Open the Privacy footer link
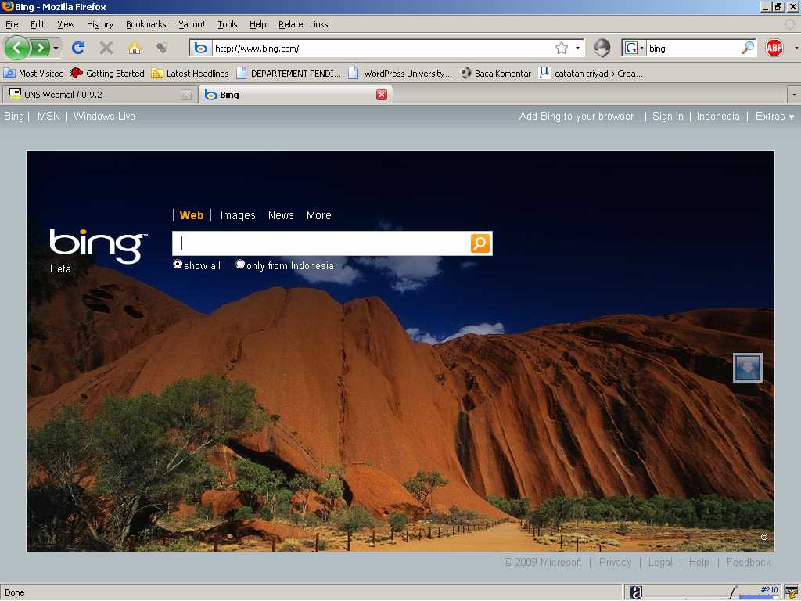The height and width of the screenshot is (601, 801). [615, 562]
